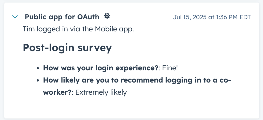Collapse the Public app for OAuth event
This screenshot has width=263, height=120.
15,17
